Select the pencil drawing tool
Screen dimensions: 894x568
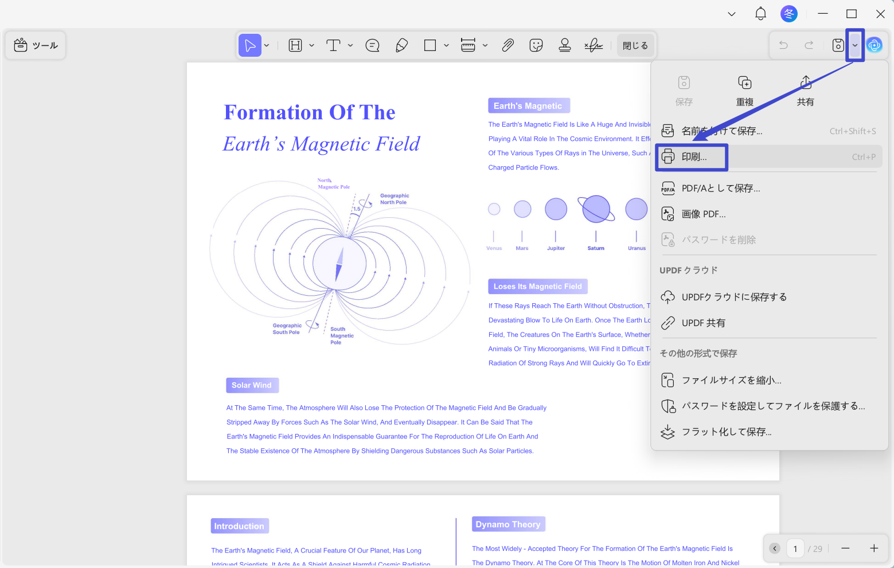pos(402,45)
